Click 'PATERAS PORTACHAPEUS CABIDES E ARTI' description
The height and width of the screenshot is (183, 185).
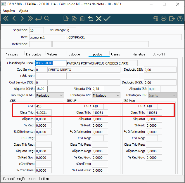pos(102,63)
